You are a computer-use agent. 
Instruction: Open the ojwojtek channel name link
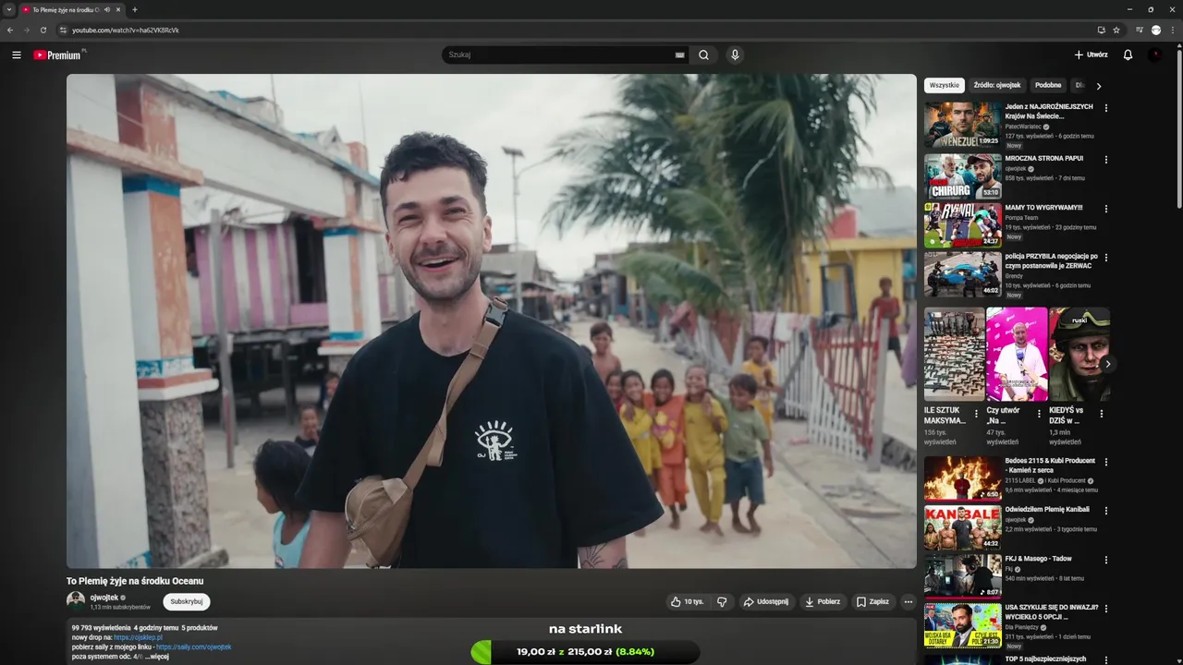click(x=104, y=598)
